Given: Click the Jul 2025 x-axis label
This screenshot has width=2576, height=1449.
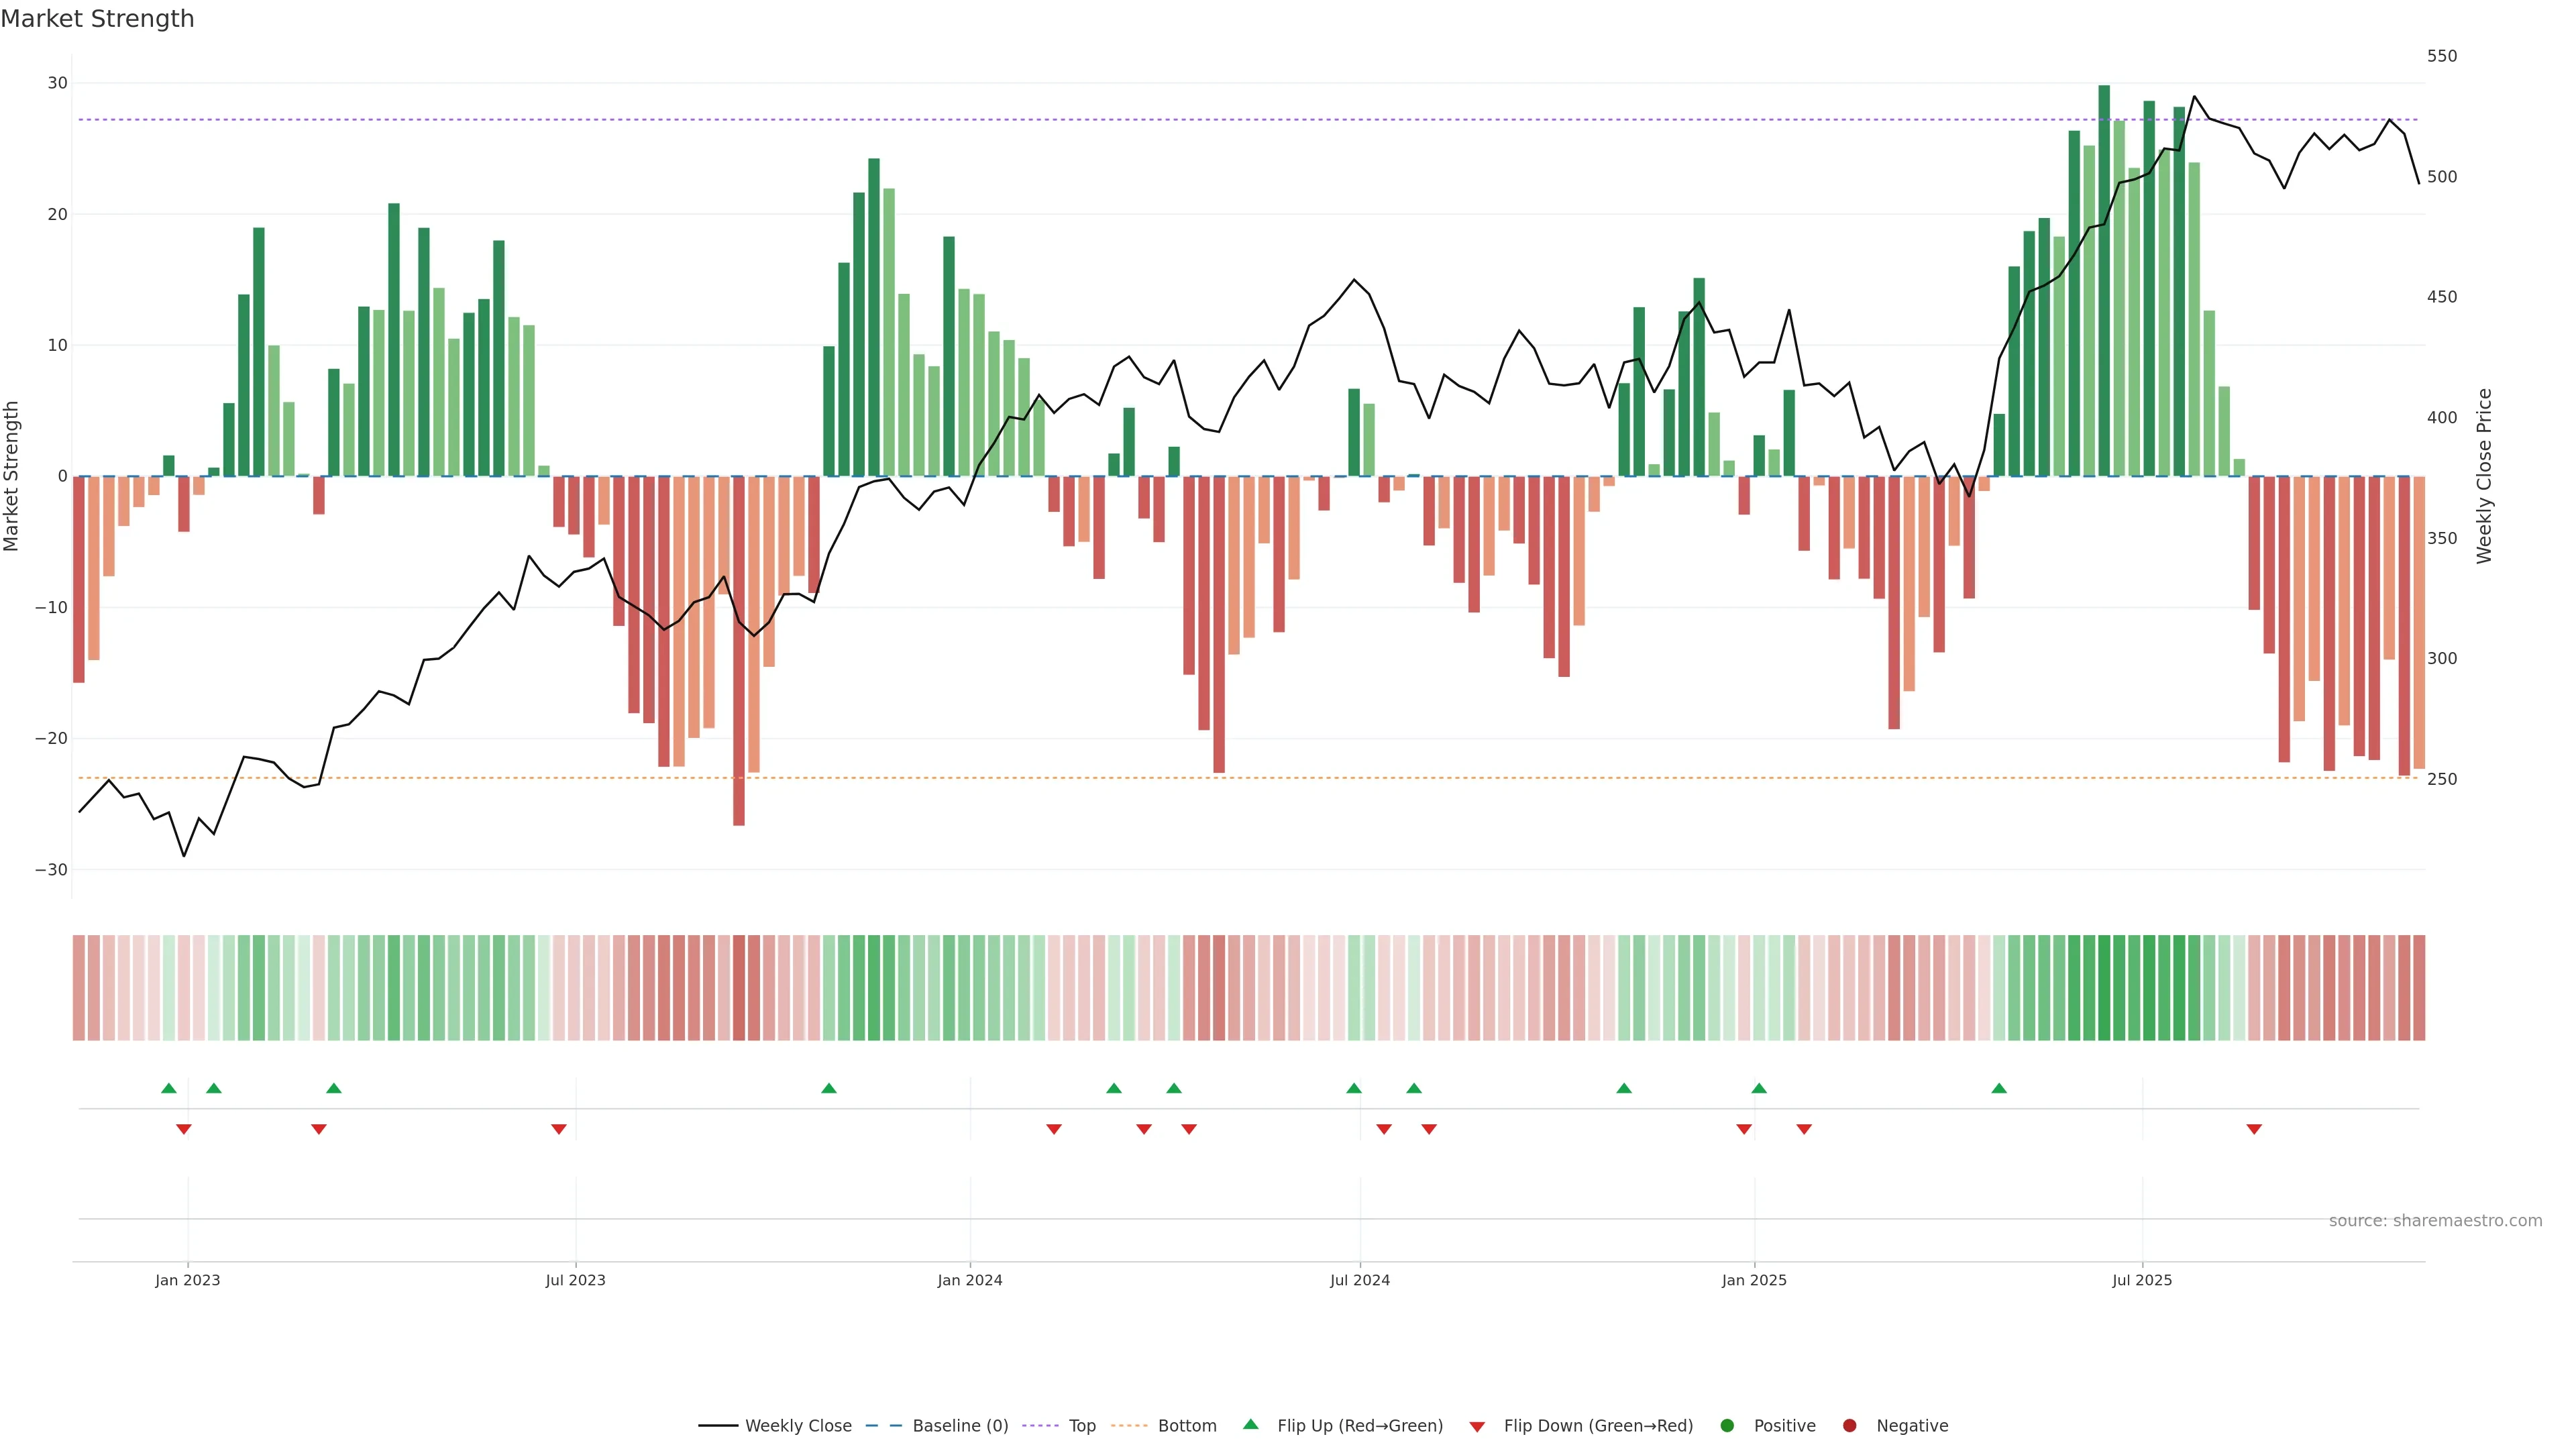Looking at the screenshot, I should [2142, 1280].
